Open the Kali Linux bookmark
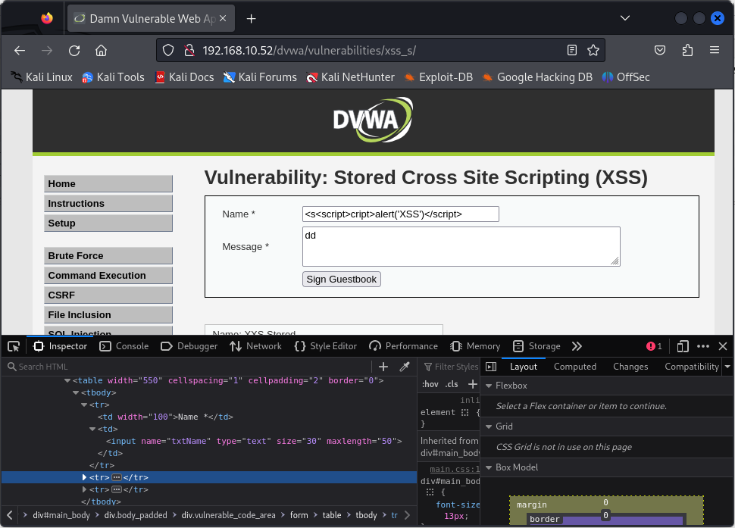This screenshot has width=735, height=528. [42, 77]
